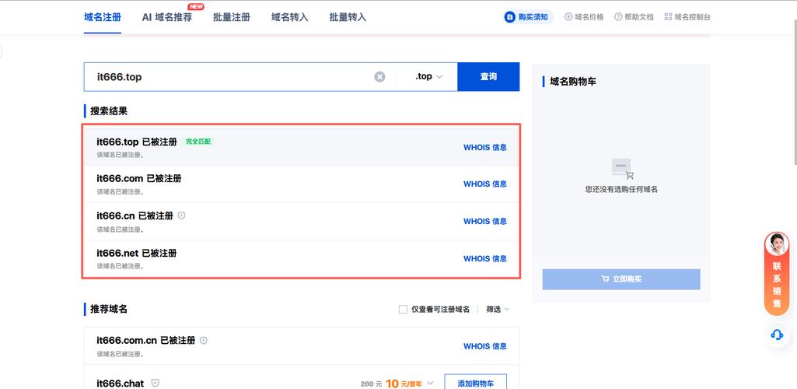Open the 域名控制台 link
This screenshot has width=797, height=389.
click(x=687, y=17)
